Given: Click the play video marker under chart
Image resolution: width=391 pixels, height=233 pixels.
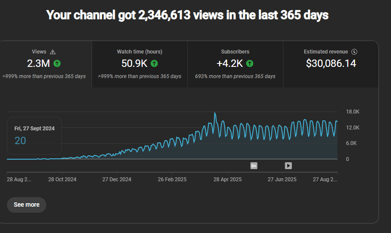Looking at the screenshot, I should [288, 166].
